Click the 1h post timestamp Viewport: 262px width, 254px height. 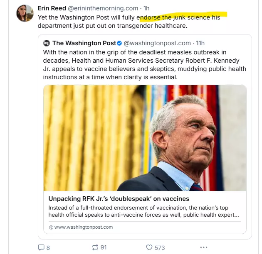click(146, 8)
